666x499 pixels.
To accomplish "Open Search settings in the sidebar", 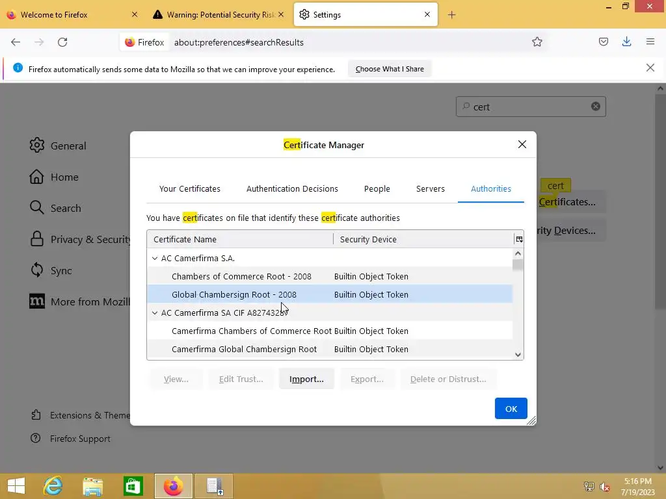I will click(x=55, y=208).
